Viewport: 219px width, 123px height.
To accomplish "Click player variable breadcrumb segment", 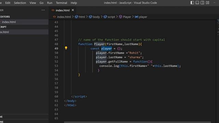I will pyautogui.click(x=141, y=17).
